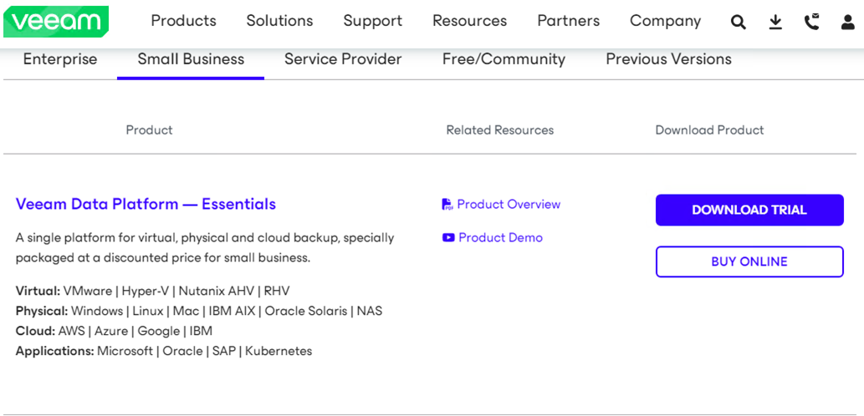The width and height of the screenshot is (864, 416).
Task: Click the IBM AIX text
Action: [x=232, y=311]
